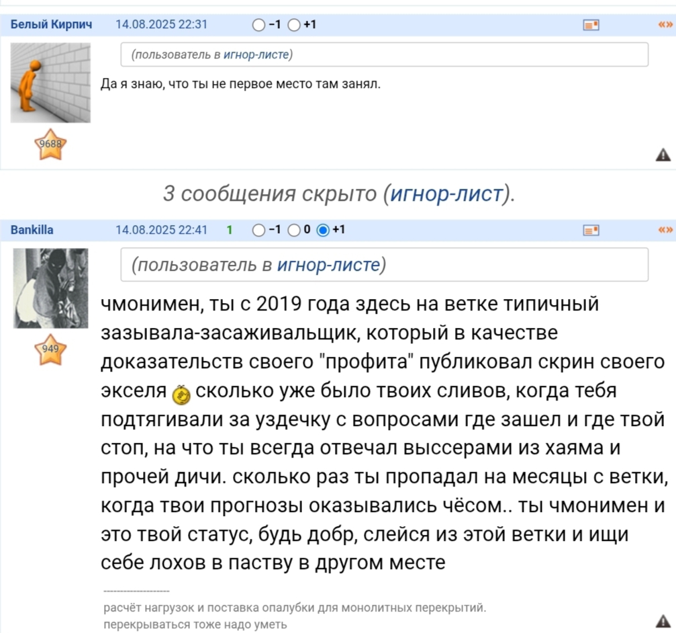Open Белый Кирпич user profile link
Screen dimensions: 676x633
click(51, 24)
